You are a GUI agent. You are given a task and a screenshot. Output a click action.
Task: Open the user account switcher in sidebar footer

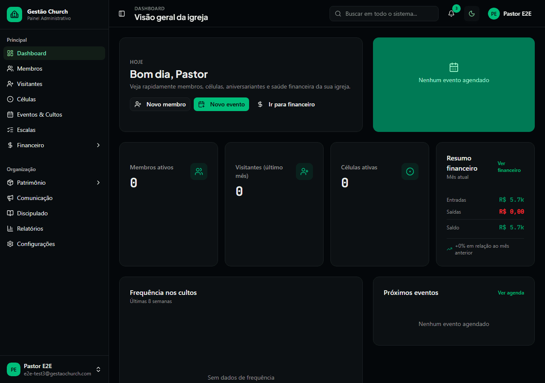click(98, 369)
